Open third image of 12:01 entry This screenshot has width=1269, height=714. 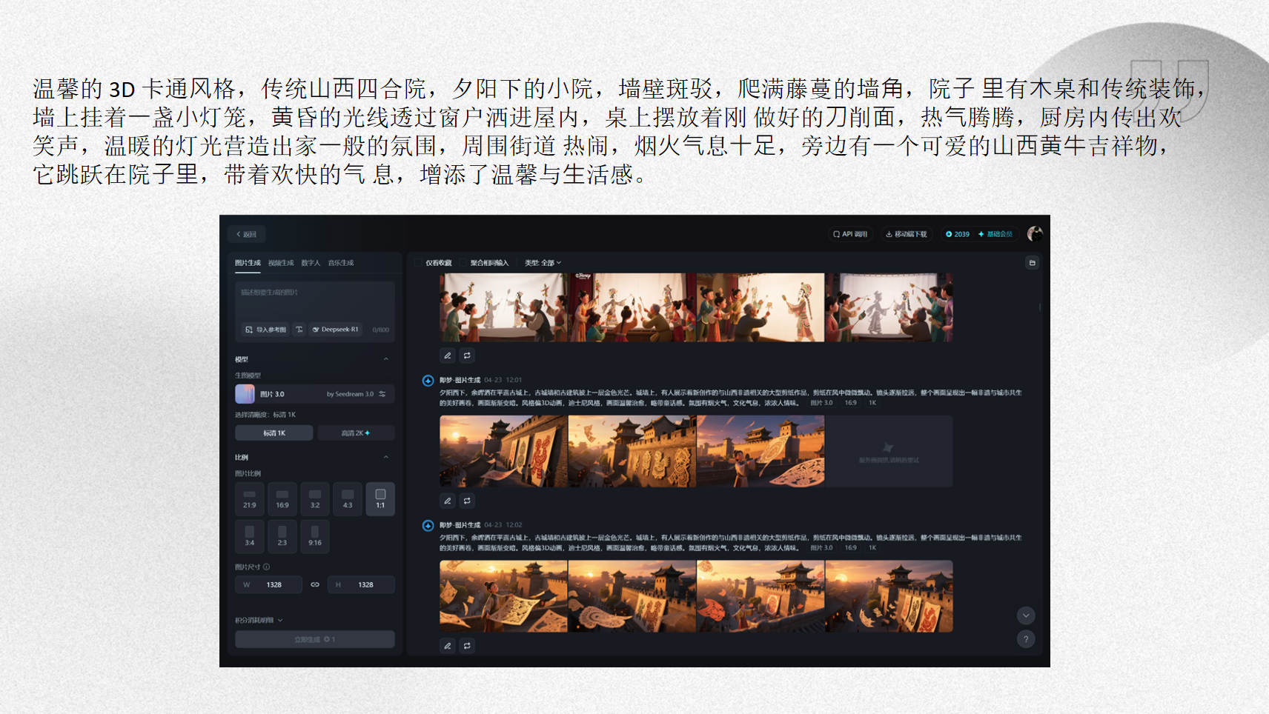pos(761,451)
